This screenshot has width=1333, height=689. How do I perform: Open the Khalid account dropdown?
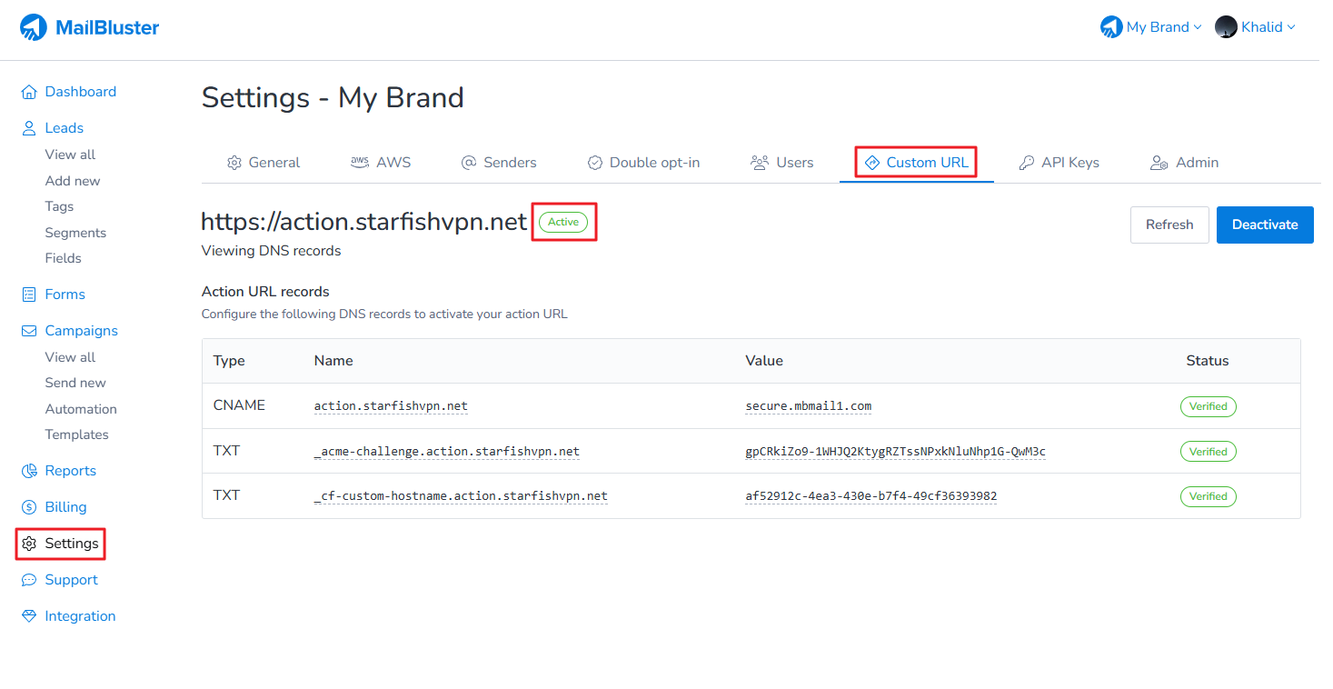click(1255, 27)
